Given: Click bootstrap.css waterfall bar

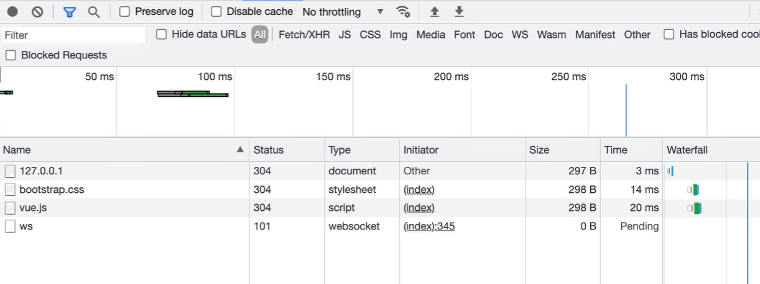Looking at the screenshot, I should (693, 190).
